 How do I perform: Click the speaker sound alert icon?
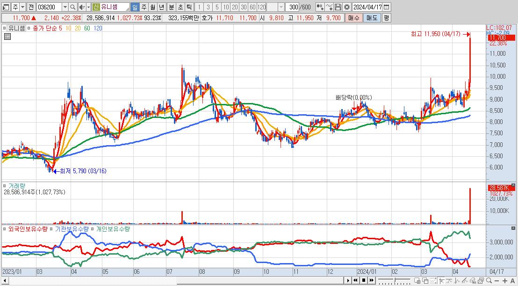tap(82, 7)
